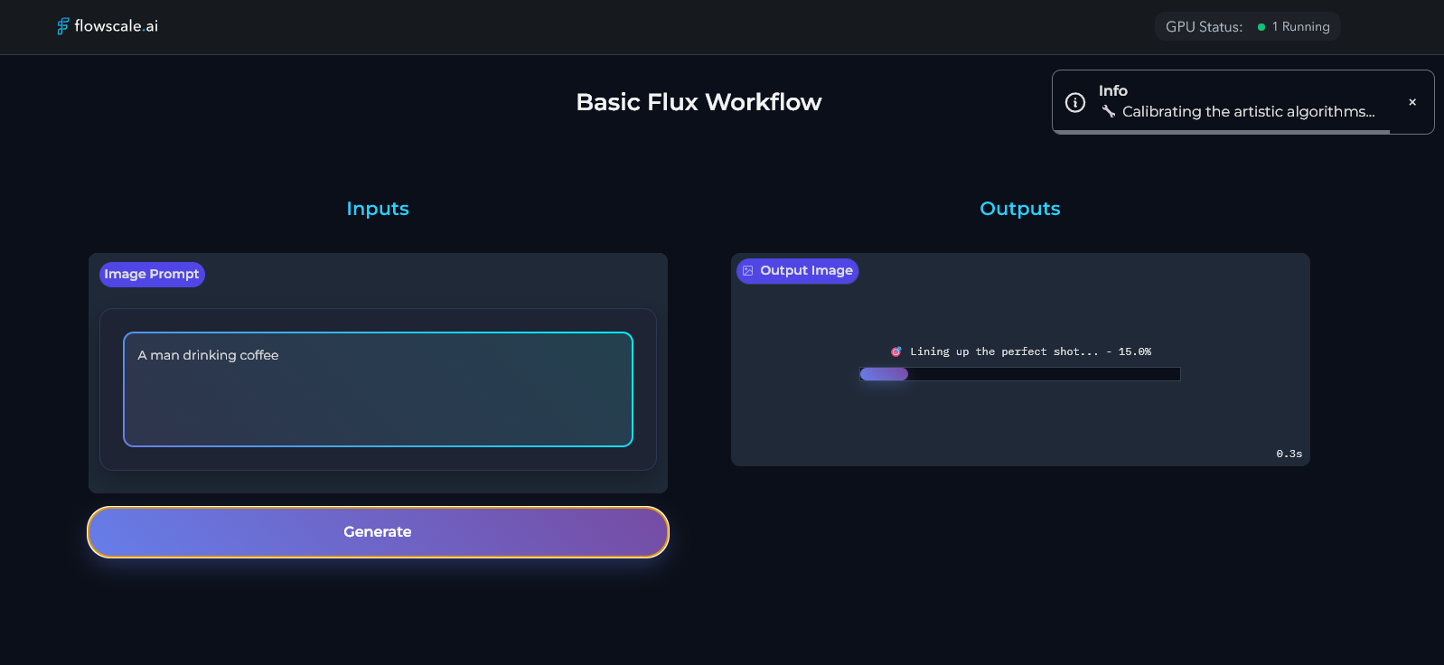
Task: Click "Calibrating the artistic algorithms..." message
Action: point(1248,111)
